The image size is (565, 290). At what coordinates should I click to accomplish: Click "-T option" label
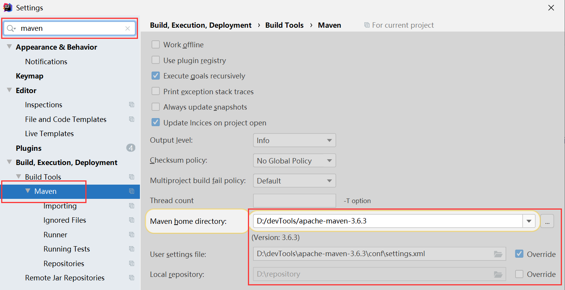pos(357,201)
